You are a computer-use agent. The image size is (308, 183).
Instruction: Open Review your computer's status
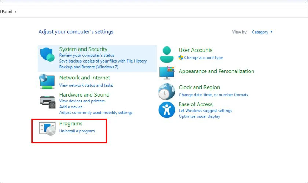pyautogui.click(x=87, y=55)
